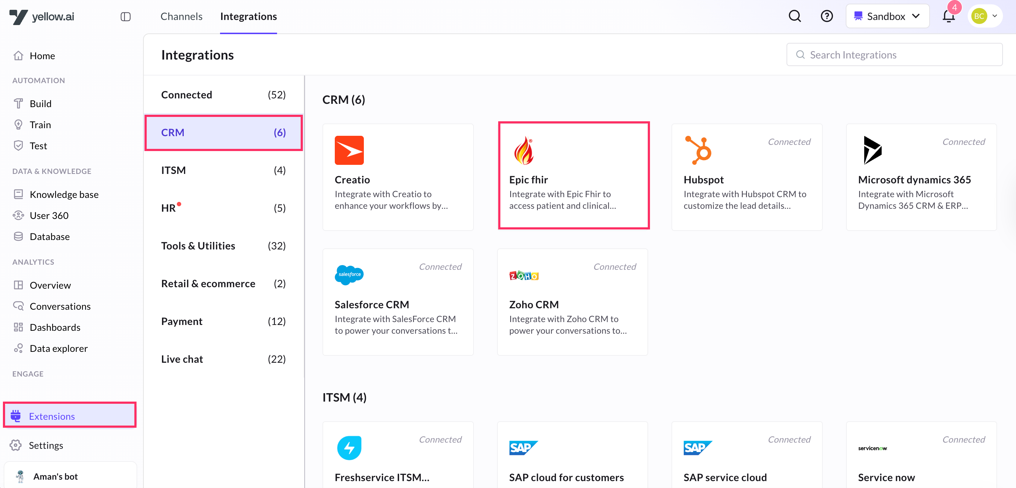Switch to the Channels tab
This screenshot has width=1016, height=488.
click(x=181, y=16)
